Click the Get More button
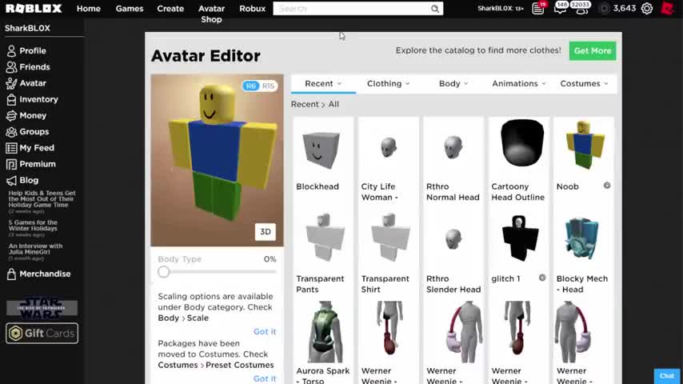The height and width of the screenshot is (384, 683). pyautogui.click(x=593, y=51)
